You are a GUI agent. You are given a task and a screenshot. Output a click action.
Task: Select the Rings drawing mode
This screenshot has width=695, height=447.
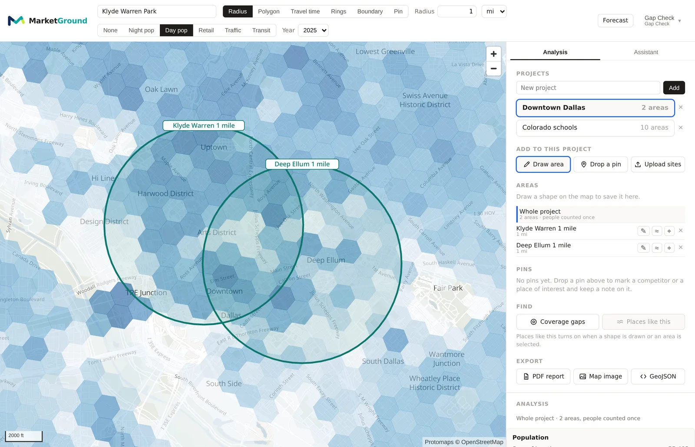click(338, 11)
